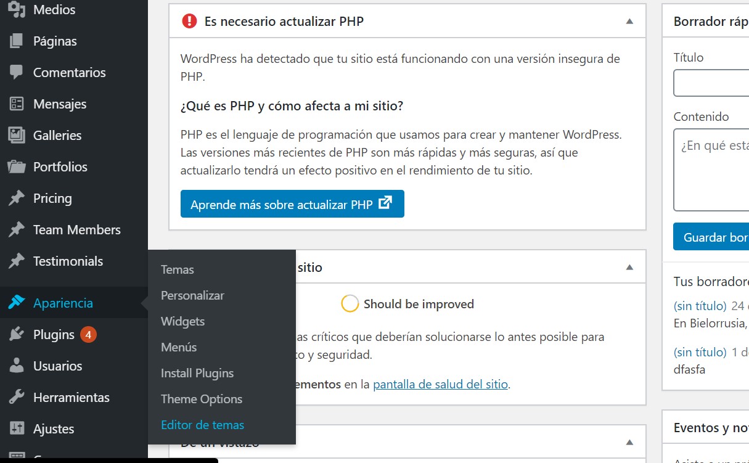
Task: Open Editor de temas submenu item
Action: click(x=202, y=425)
